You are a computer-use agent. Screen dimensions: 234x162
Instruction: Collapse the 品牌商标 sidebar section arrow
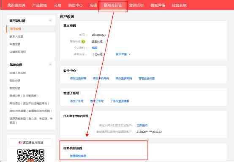[50, 65]
